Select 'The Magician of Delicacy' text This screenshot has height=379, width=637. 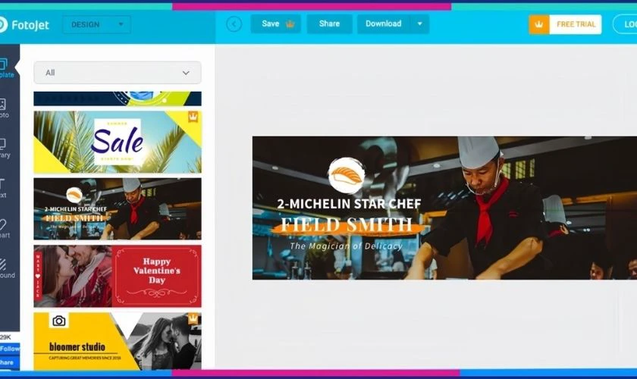tap(346, 246)
